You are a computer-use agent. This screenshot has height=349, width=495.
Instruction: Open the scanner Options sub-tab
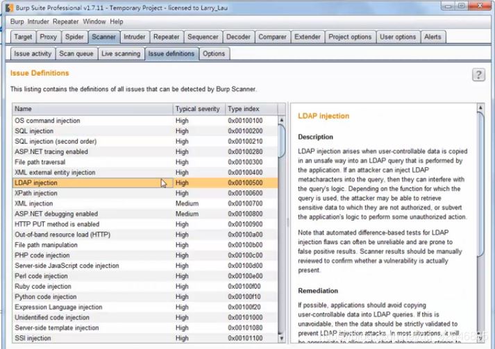click(214, 53)
